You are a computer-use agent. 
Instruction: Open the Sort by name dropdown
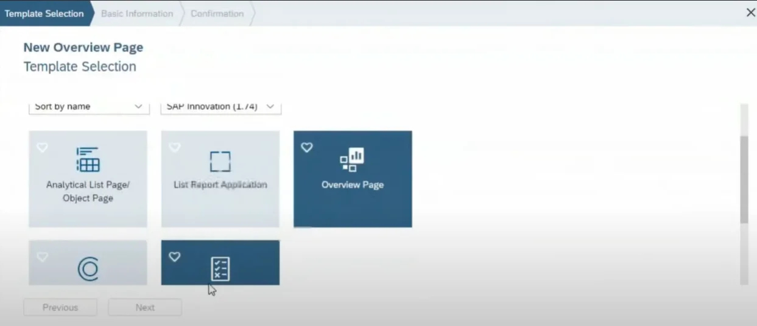pos(89,106)
